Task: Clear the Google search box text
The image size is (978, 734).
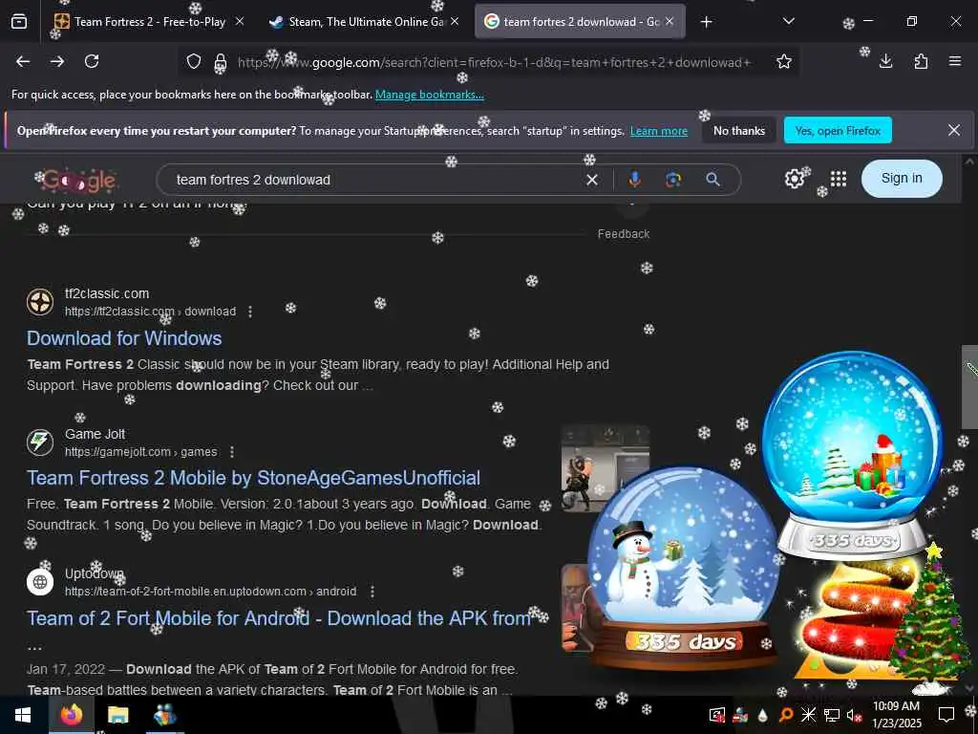Action: coord(592,180)
